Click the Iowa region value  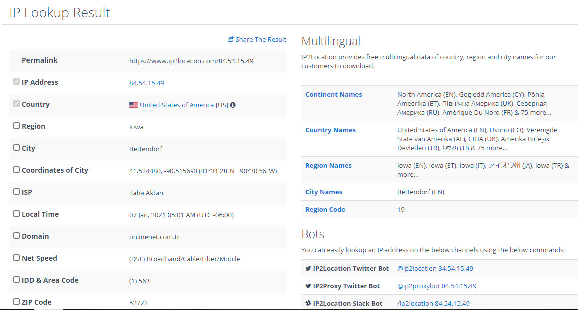(x=136, y=127)
